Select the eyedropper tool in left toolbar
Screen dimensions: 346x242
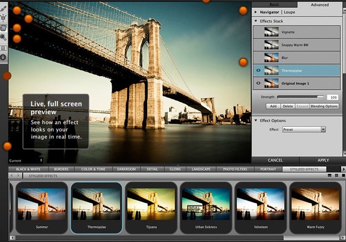point(4,8)
